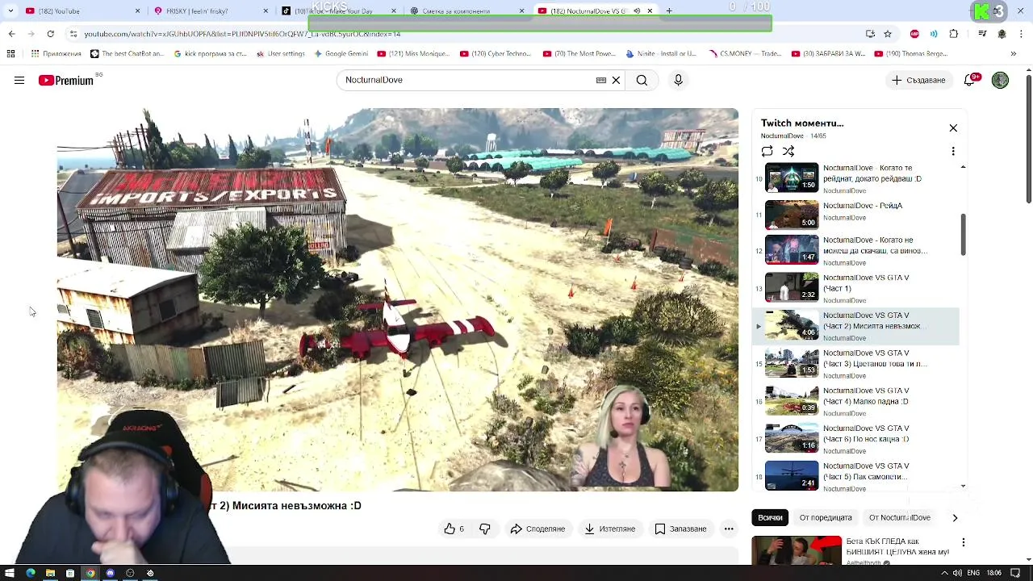Screen dimensions: 1033x581
Task: Dislike the video with thumbs down
Action: (485, 529)
